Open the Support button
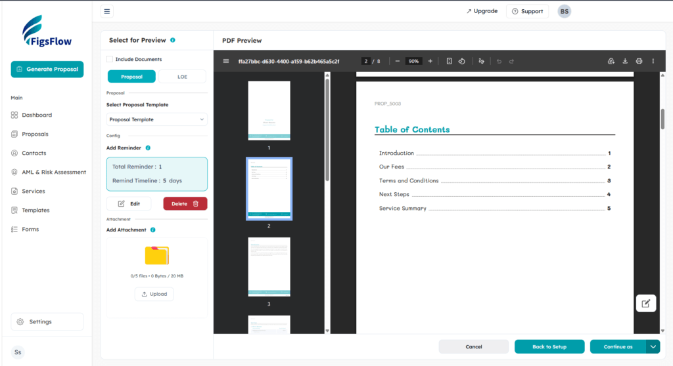The width and height of the screenshot is (673, 366). coord(528,11)
